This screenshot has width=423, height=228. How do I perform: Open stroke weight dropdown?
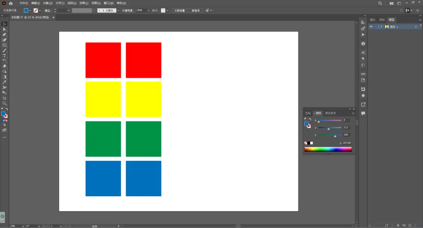(x=69, y=11)
